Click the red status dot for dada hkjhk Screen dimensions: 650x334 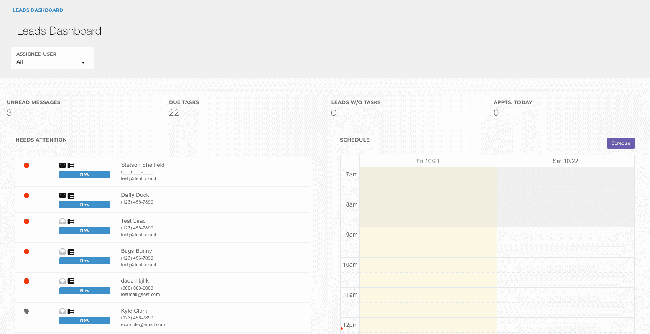click(x=26, y=281)
